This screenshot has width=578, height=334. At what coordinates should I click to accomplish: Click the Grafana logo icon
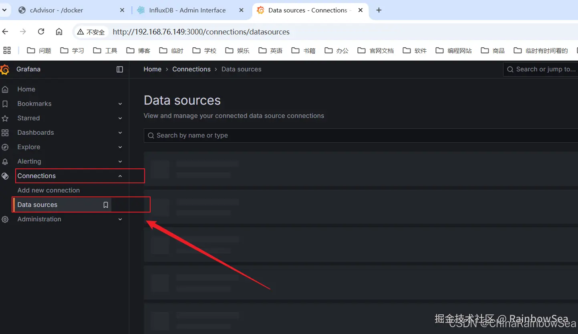click(x=5, y=69)
